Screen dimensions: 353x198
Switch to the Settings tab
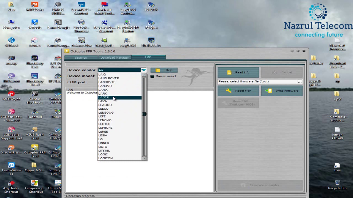click(x=81, y=57)
